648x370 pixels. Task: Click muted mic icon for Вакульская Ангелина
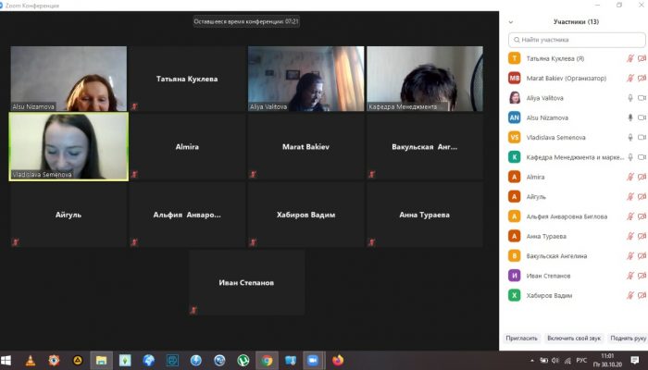point(630,256)
